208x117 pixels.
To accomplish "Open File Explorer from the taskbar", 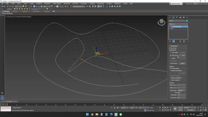I will (x=97, y=114).
